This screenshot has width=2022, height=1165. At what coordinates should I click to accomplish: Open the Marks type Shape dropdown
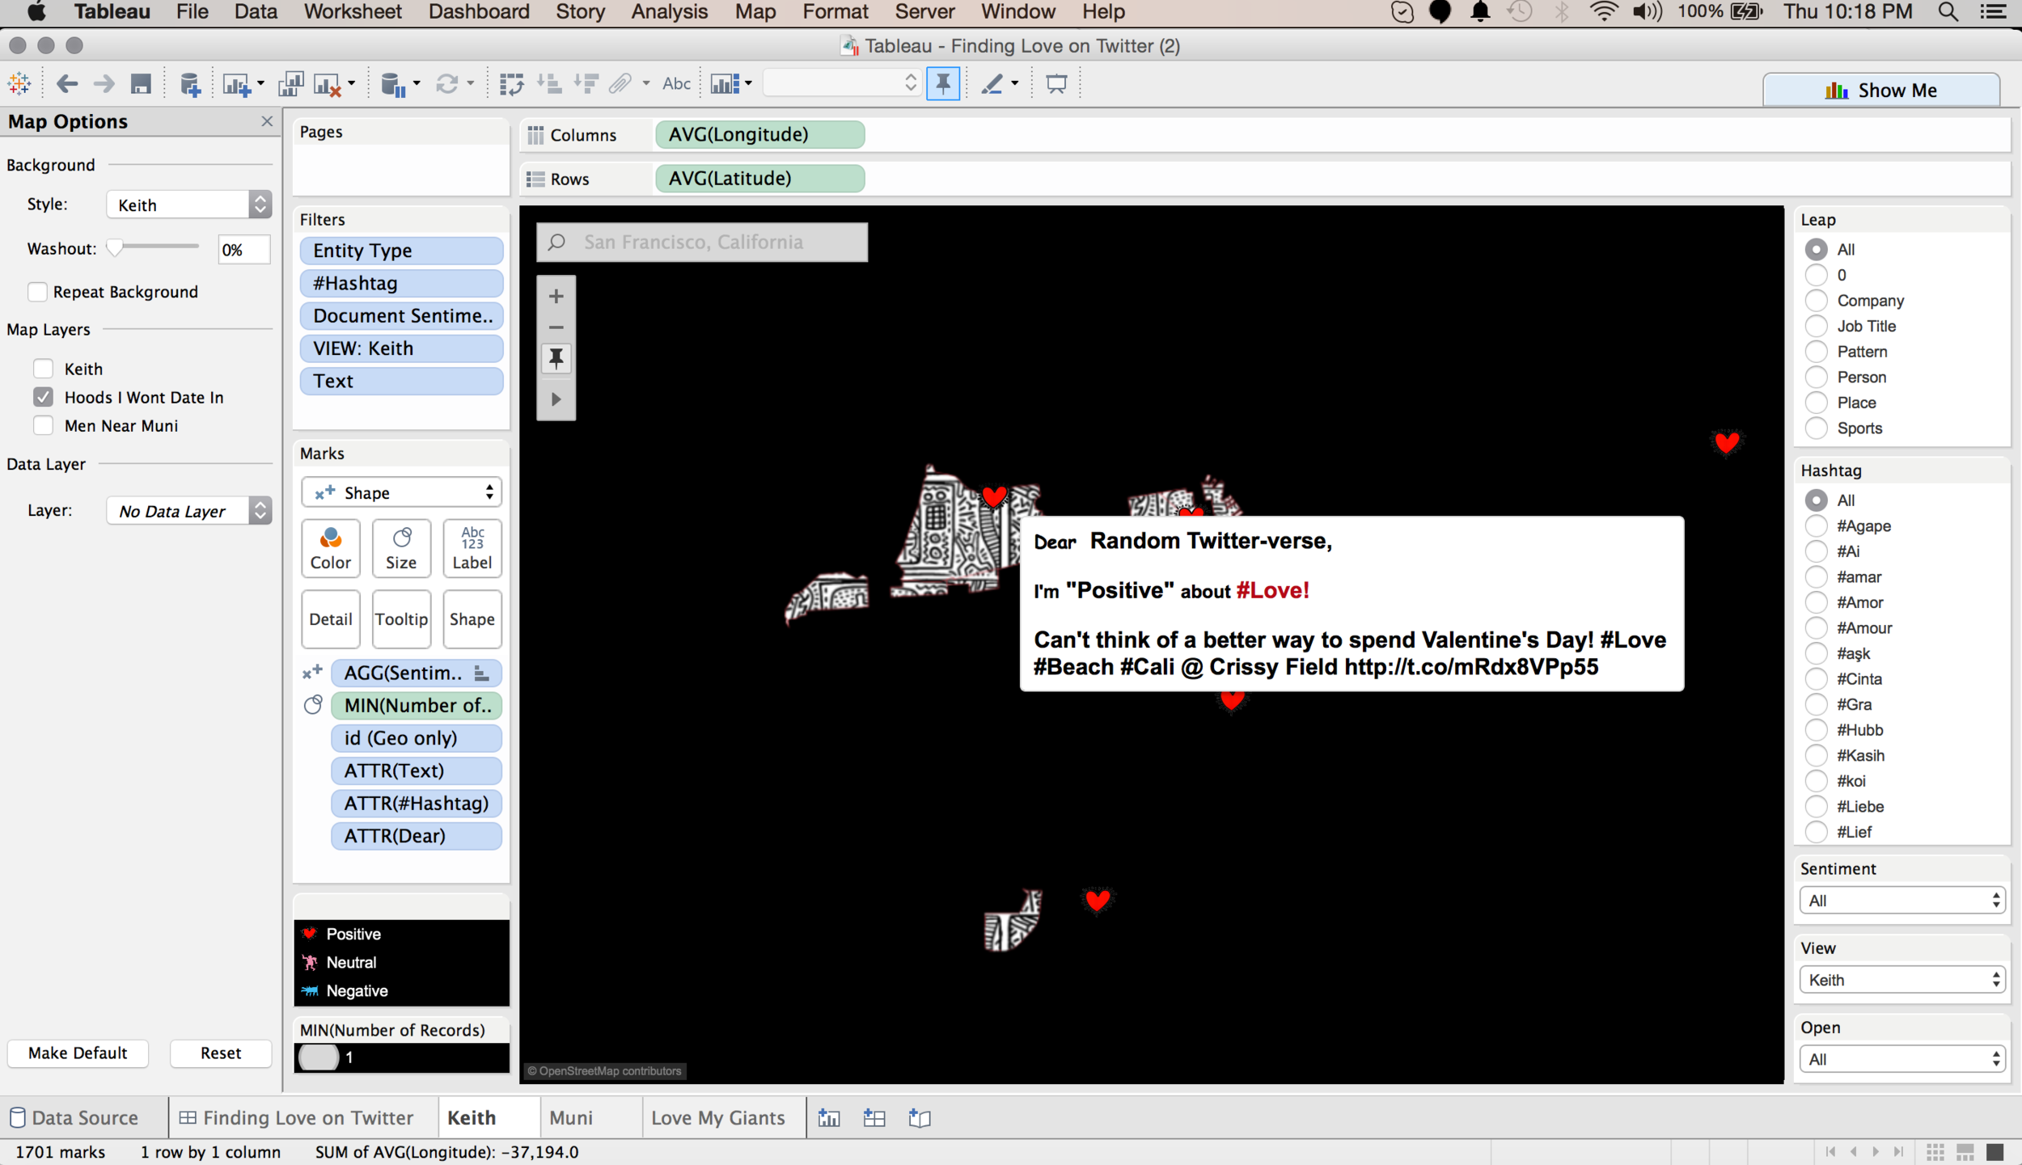(x=401, y=492)
